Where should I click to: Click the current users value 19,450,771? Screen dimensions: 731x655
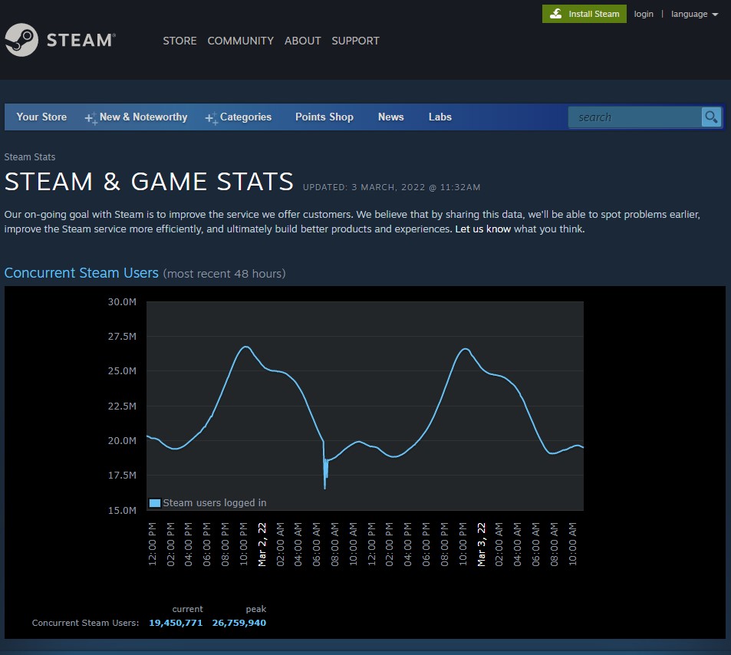tap(176, 623)
